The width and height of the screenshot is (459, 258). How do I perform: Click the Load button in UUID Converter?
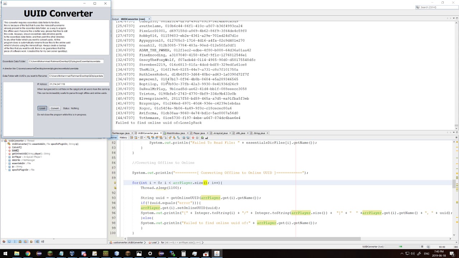(x=42, y=108)
